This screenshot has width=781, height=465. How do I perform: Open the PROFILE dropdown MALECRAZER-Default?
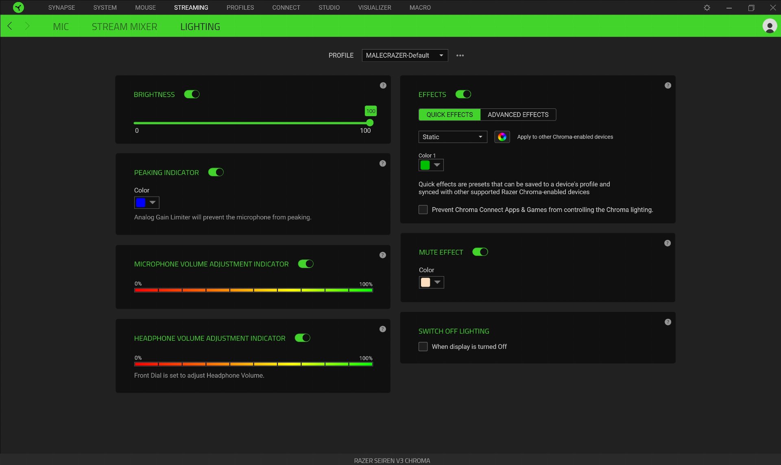(x=405, y=55)
